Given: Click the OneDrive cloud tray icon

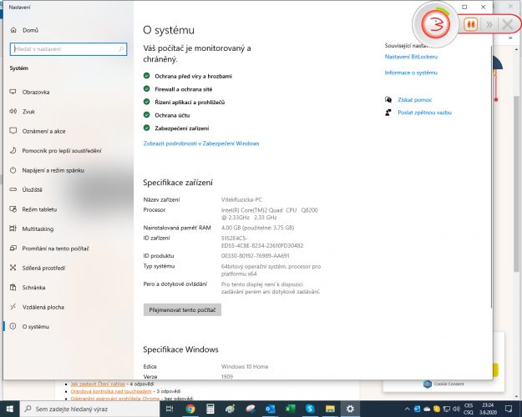Looking at the screenshot, I should pyautogui.click(x=427, y=409).
